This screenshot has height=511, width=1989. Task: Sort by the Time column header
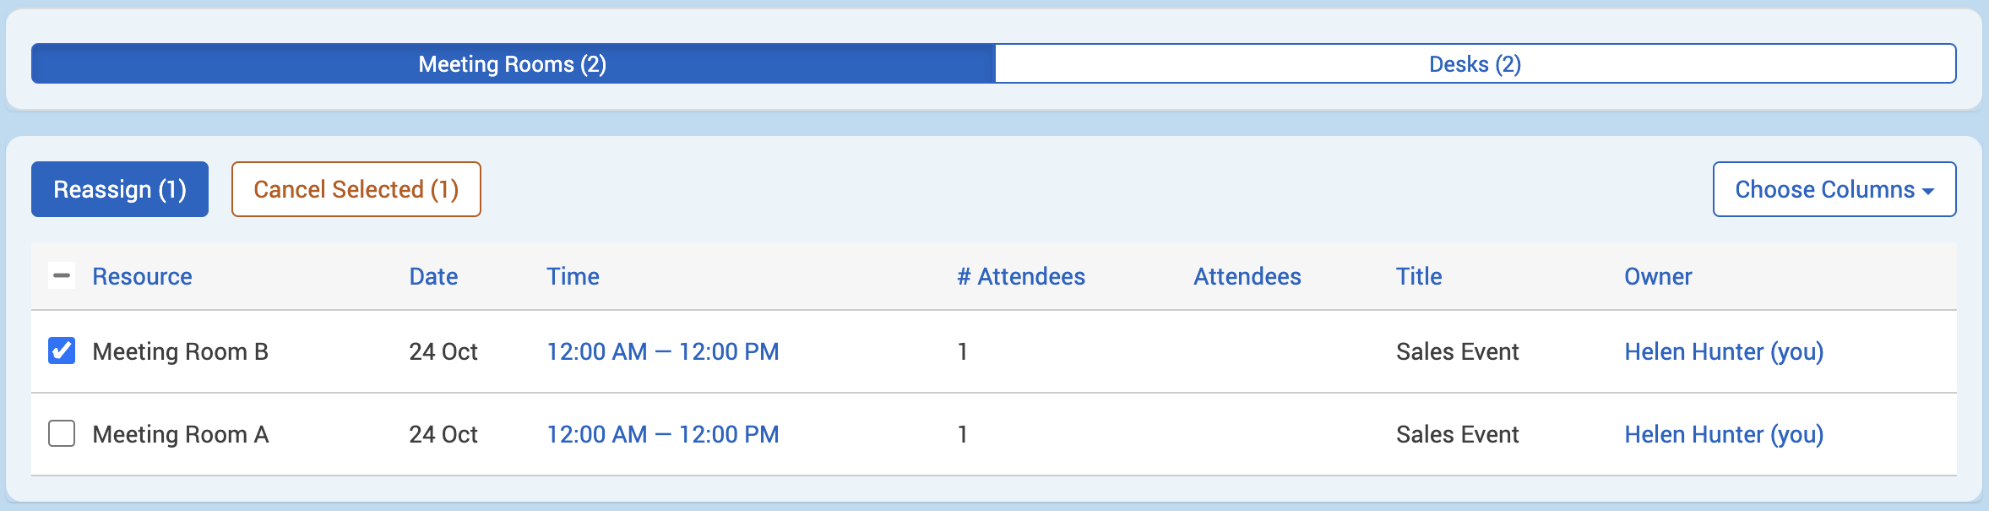pos(573,276)
